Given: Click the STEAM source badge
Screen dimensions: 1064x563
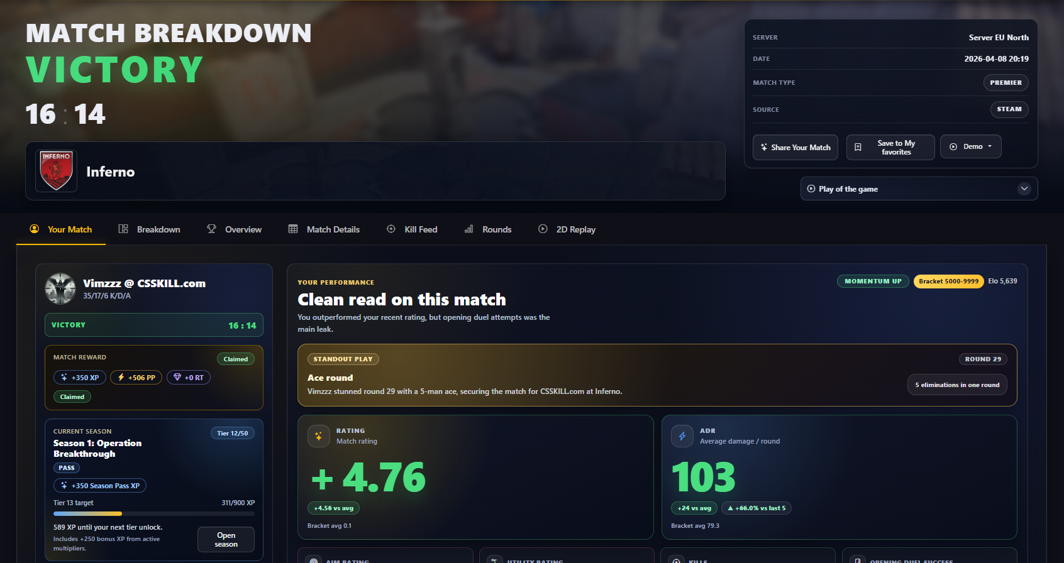Looking at the screenshot, I should point(1009,109).
